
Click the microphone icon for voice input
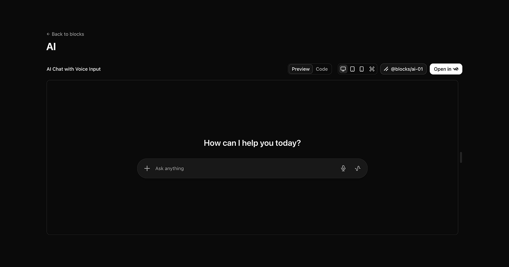[343, 168]
